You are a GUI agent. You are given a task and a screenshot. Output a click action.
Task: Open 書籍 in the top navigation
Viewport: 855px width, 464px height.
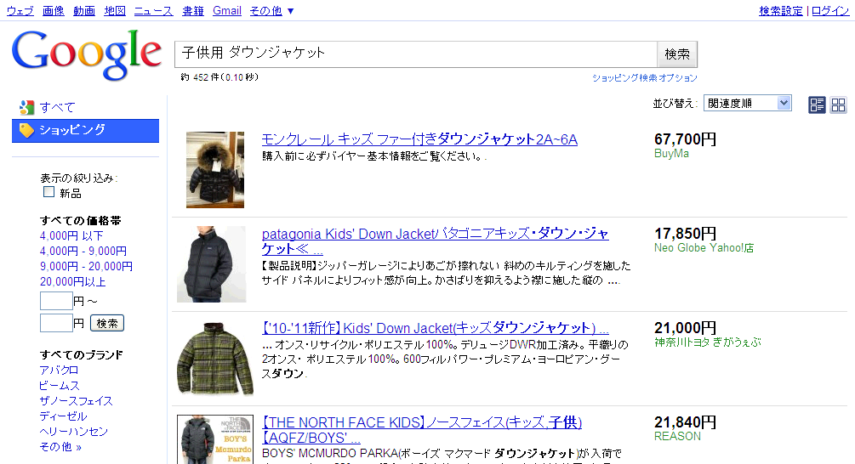(193, 11)
